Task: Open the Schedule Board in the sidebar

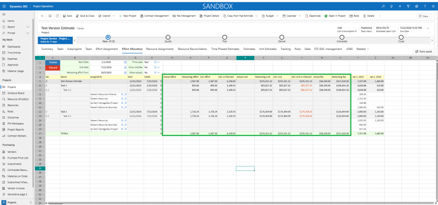Action: click(15, 93)
